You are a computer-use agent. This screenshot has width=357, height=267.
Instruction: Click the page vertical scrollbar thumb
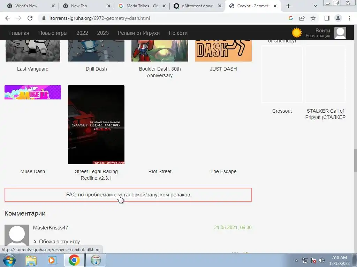pos(355,160)
